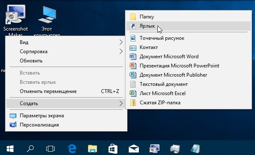
Task: Create a new Ярлык
Action: click(x=189, y=26)
